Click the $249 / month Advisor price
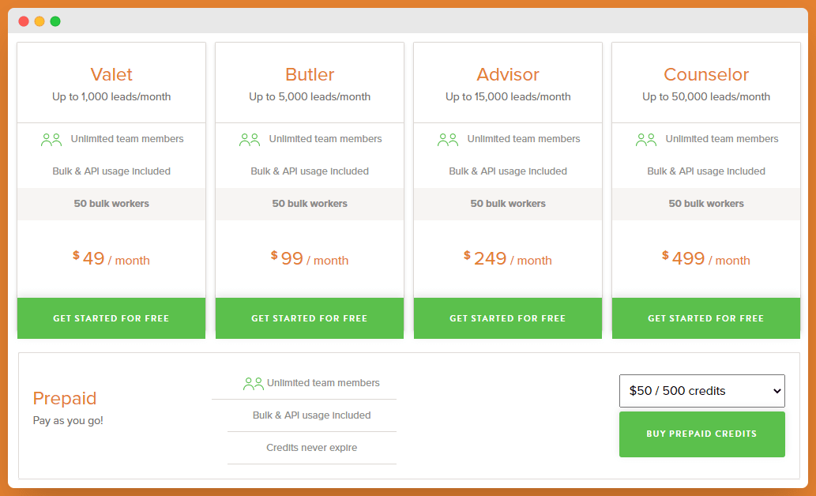 click(x=508, y=259)
